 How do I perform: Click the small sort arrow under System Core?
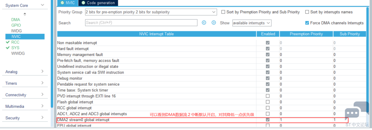coord(25,14)
